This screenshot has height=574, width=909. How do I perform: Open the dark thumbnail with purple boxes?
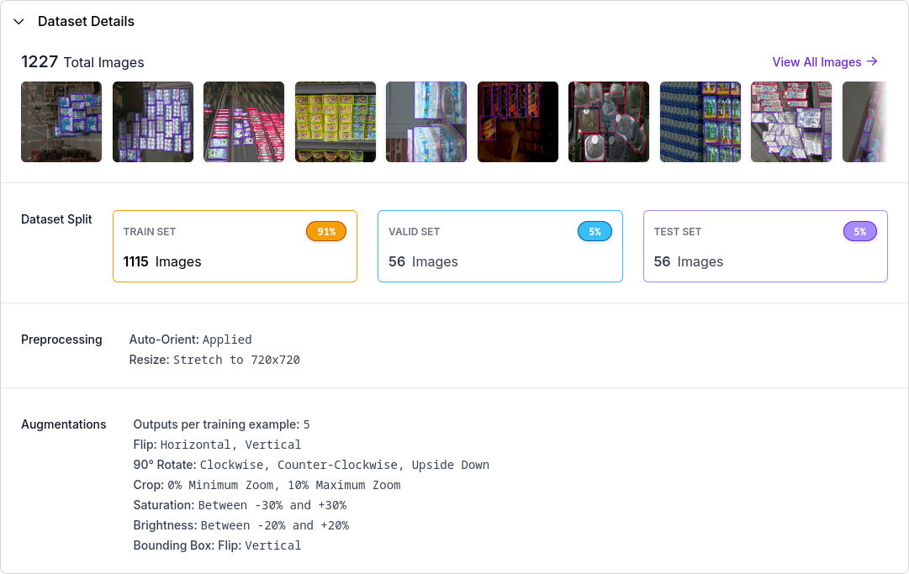518,122
